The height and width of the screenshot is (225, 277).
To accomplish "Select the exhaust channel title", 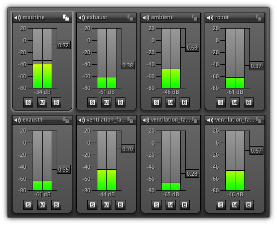I will (97, 17).
